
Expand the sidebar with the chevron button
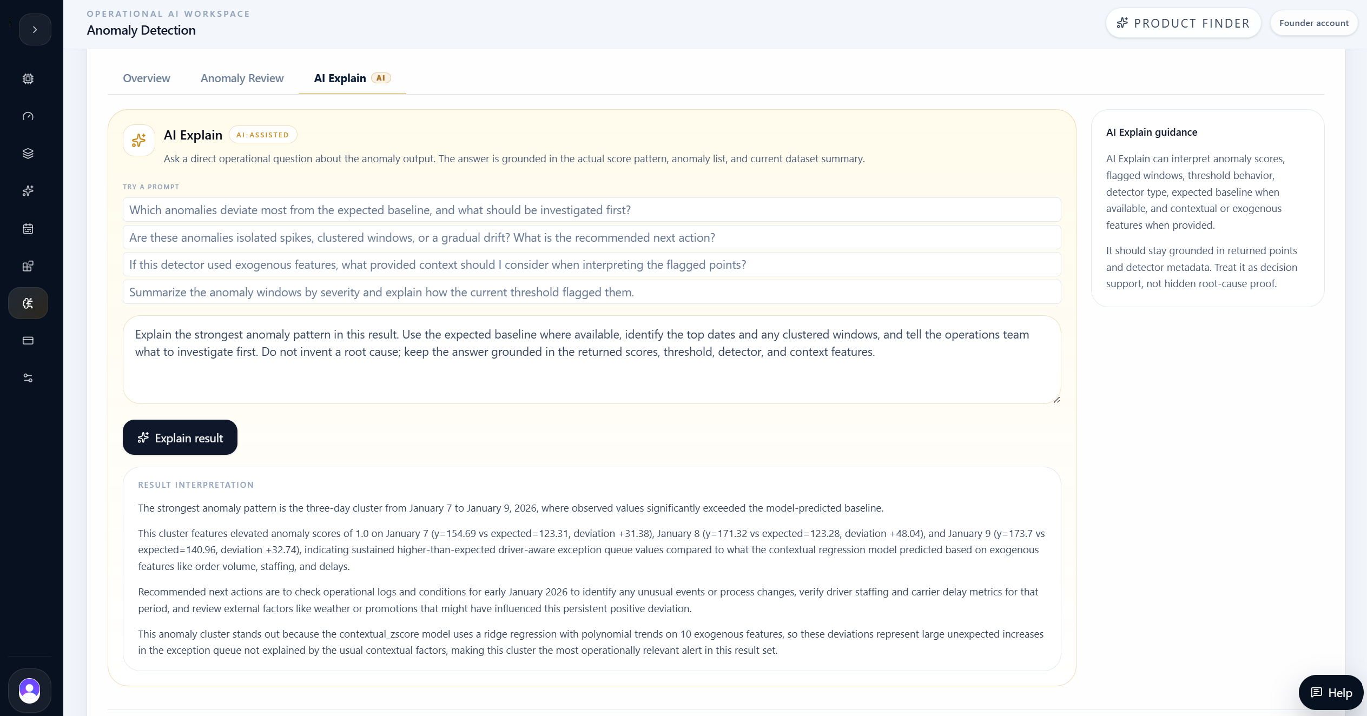[35, 30]
